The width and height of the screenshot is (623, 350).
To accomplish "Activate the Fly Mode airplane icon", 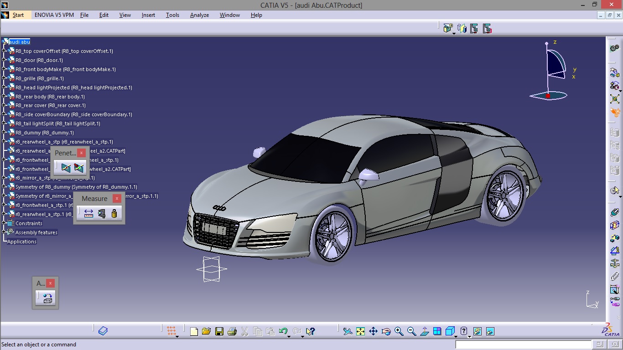I will (x=348, y=331).
